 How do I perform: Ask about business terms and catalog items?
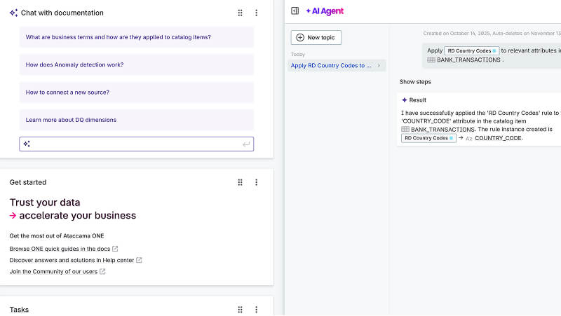point(136,37)
